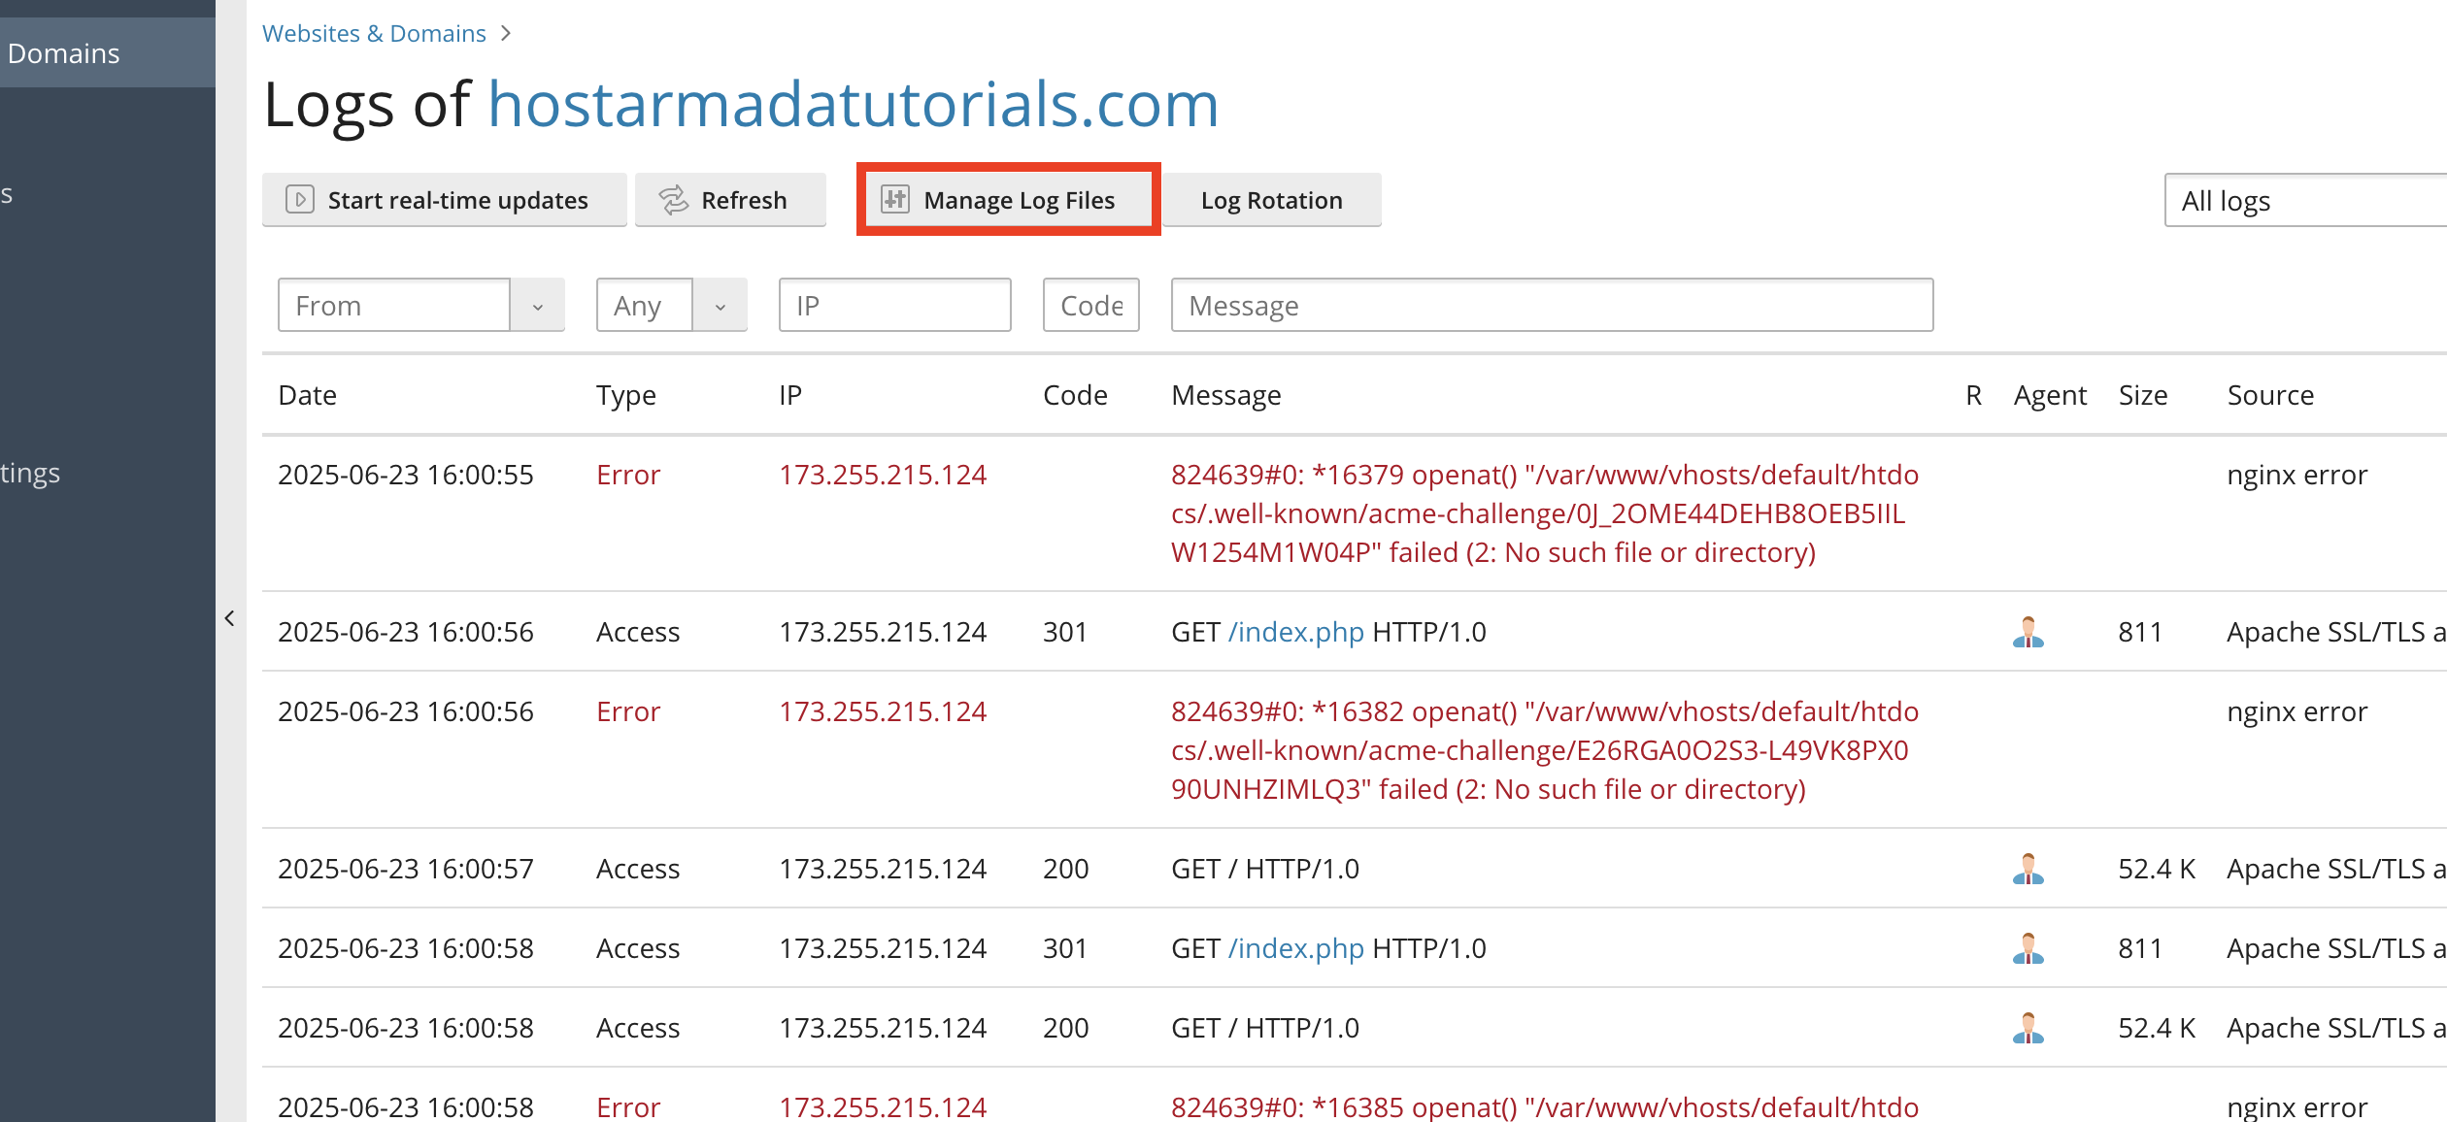The height and width of the screenshot is (1122, 2447).
Task: Click code 200 in 16:00:57 row
Action: (1066, 869)
